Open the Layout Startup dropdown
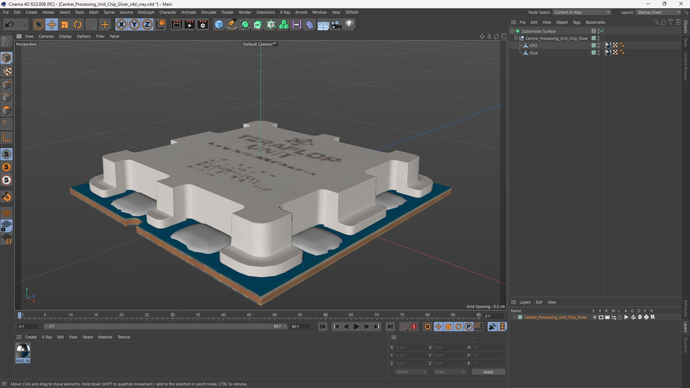 pyautogui.click(x=658, y=12)
